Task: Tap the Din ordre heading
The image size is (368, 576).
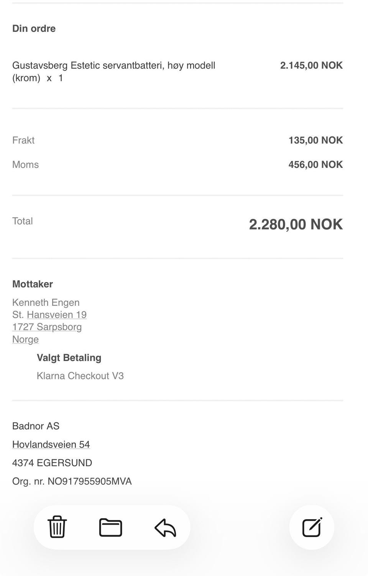Action: click(34, 28)
